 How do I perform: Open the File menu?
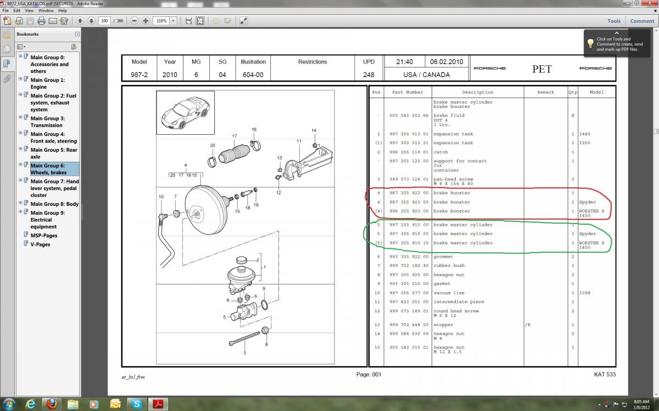click(5, 10)
